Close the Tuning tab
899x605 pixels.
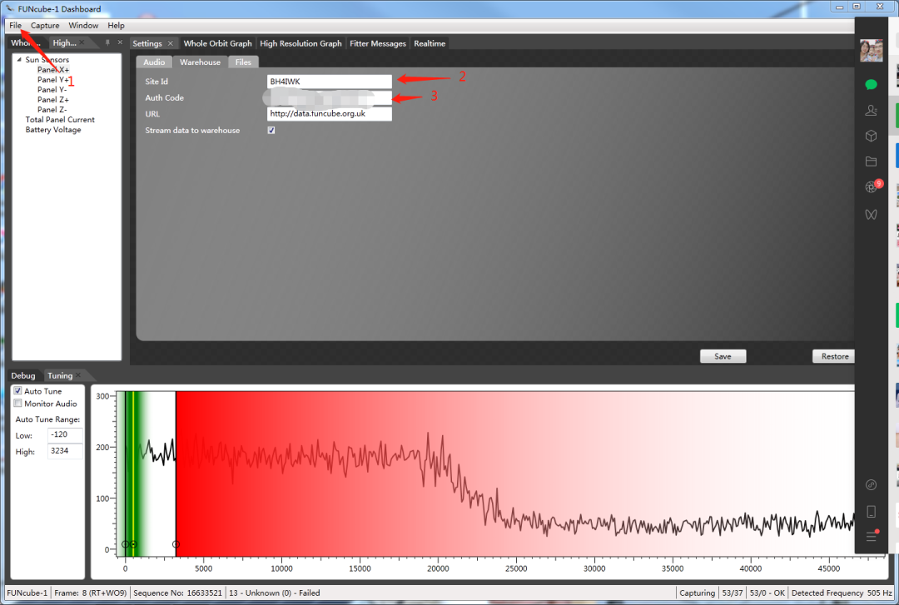point(78,375)
